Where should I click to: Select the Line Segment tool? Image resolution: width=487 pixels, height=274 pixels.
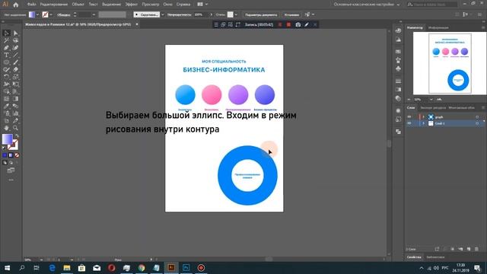pos(15,55)
